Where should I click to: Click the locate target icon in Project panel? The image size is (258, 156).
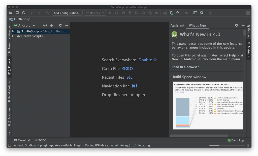45,25
